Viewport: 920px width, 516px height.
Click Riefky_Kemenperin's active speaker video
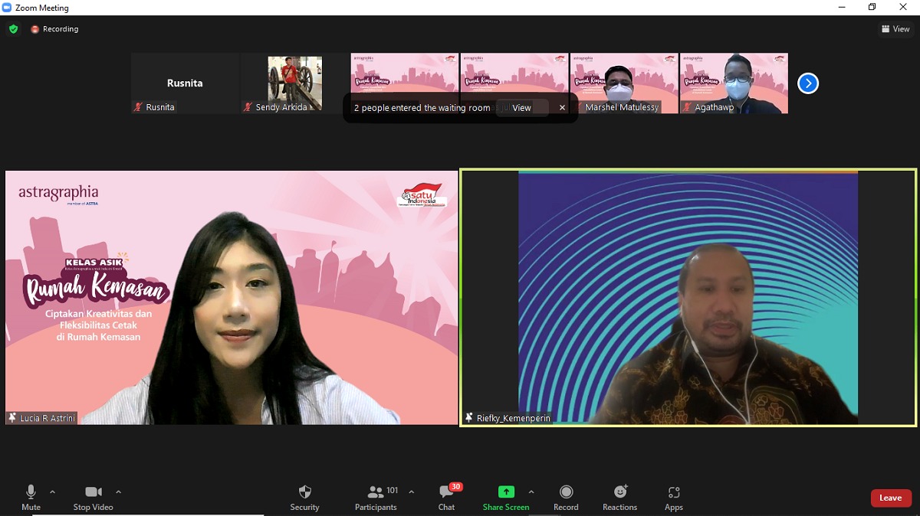coord(688,297)
